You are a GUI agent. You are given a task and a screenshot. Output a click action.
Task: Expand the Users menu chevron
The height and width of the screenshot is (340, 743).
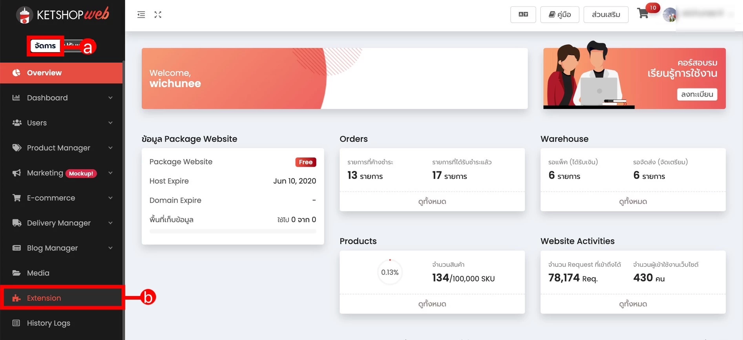click(110, 123)
